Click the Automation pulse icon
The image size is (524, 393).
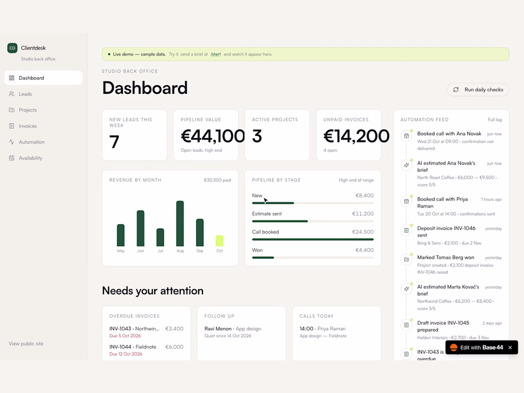tap(12, 142)
